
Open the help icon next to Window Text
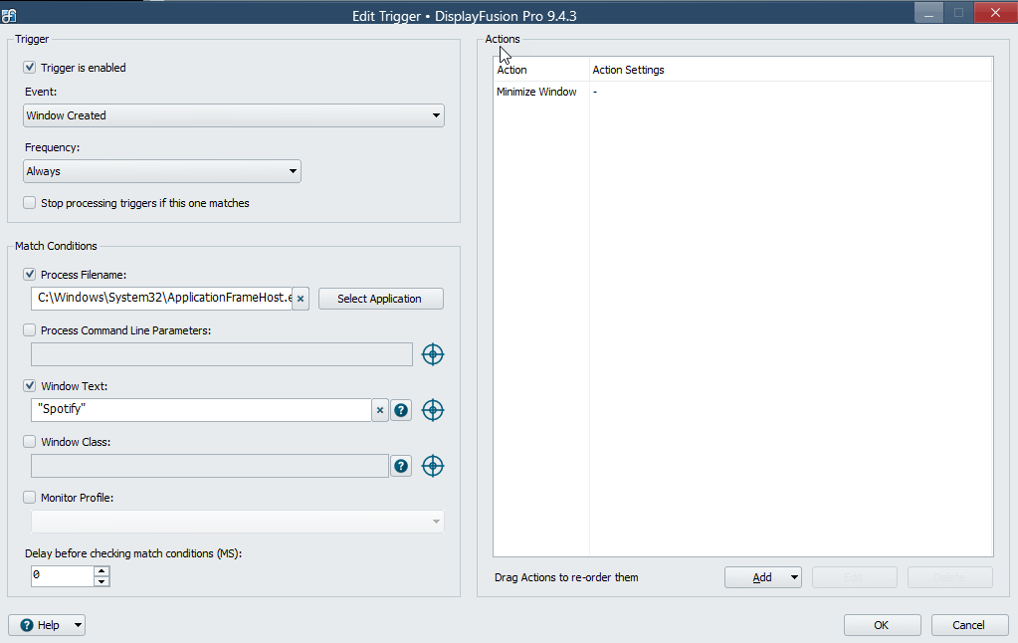tap(401, 410)
